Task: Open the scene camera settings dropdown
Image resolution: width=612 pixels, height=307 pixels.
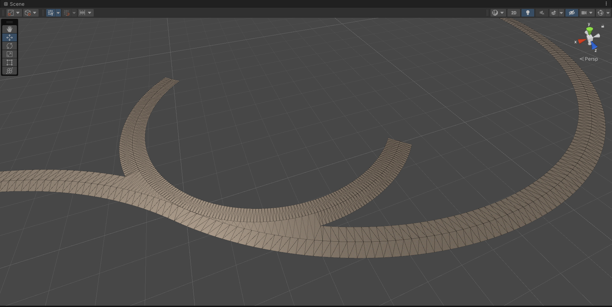Action: point(587,13)
